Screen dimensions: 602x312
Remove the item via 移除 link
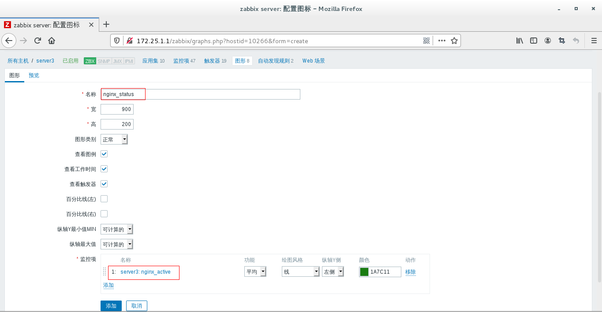point(411,272)
